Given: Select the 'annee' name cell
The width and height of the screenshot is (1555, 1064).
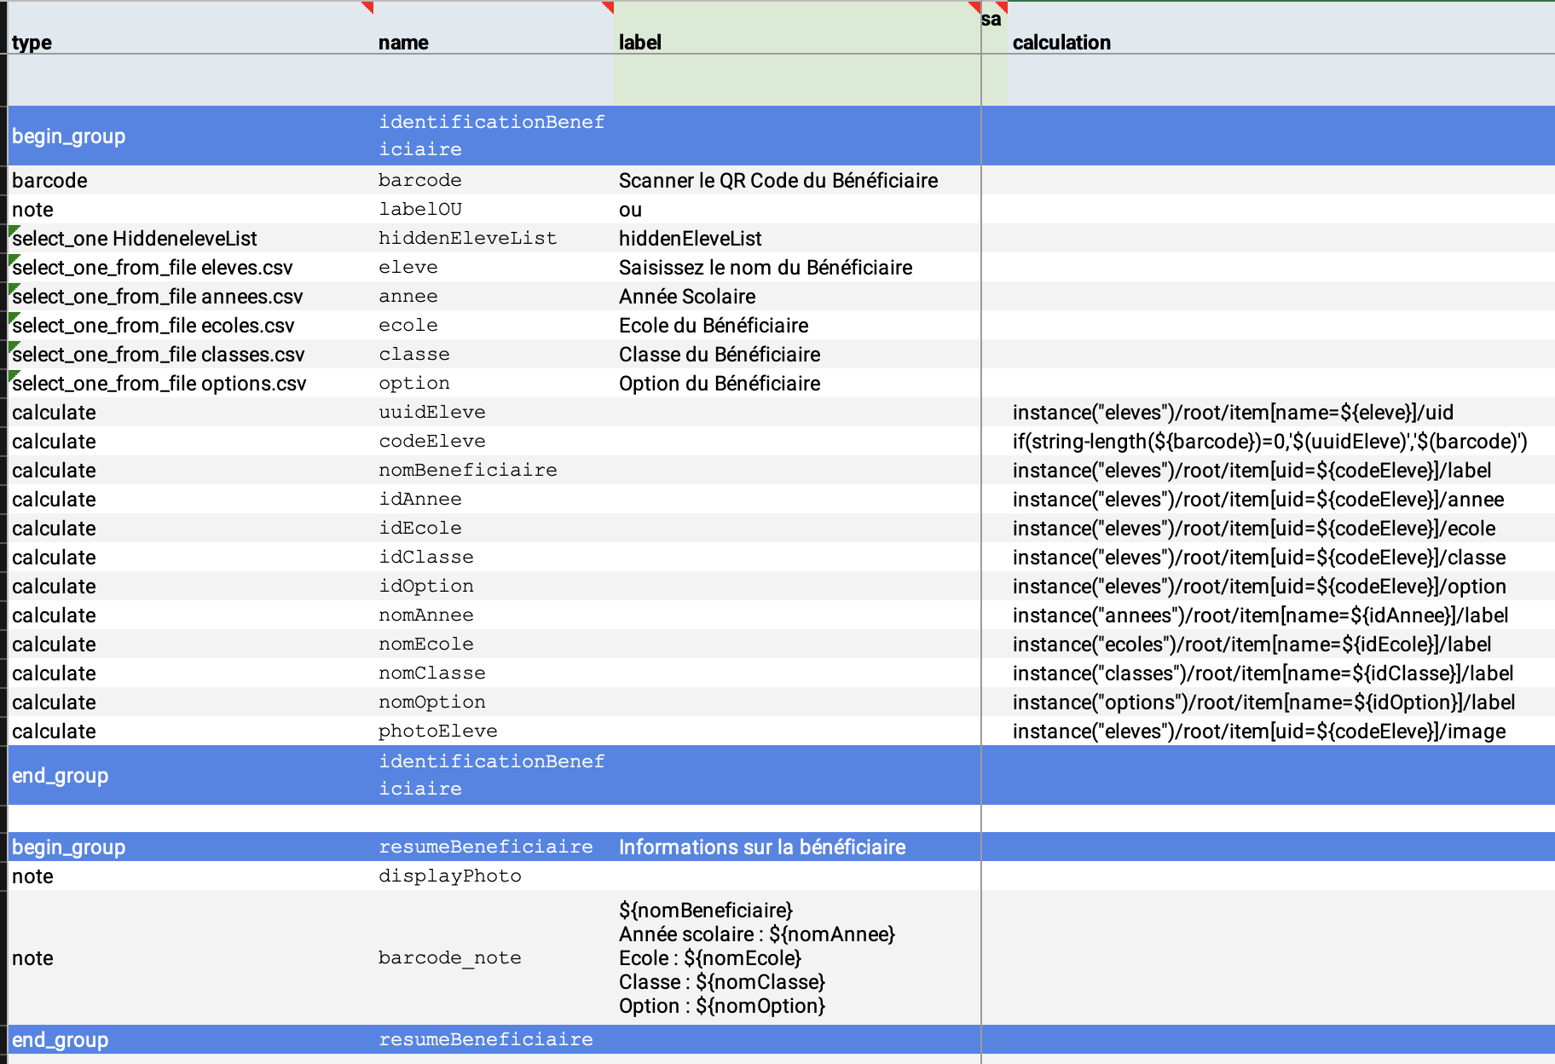Looking at the screenshot, I should click(x=494, y=296).
